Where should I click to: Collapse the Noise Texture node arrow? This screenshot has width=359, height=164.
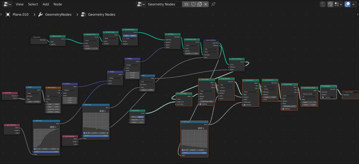47,88
